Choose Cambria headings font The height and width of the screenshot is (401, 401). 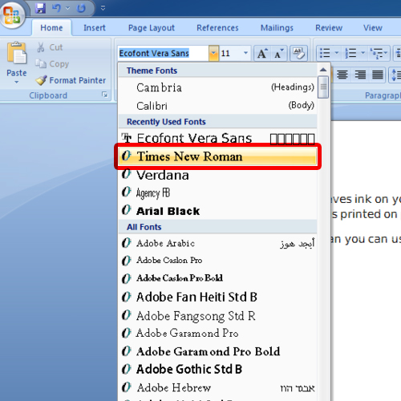(217, 87)
